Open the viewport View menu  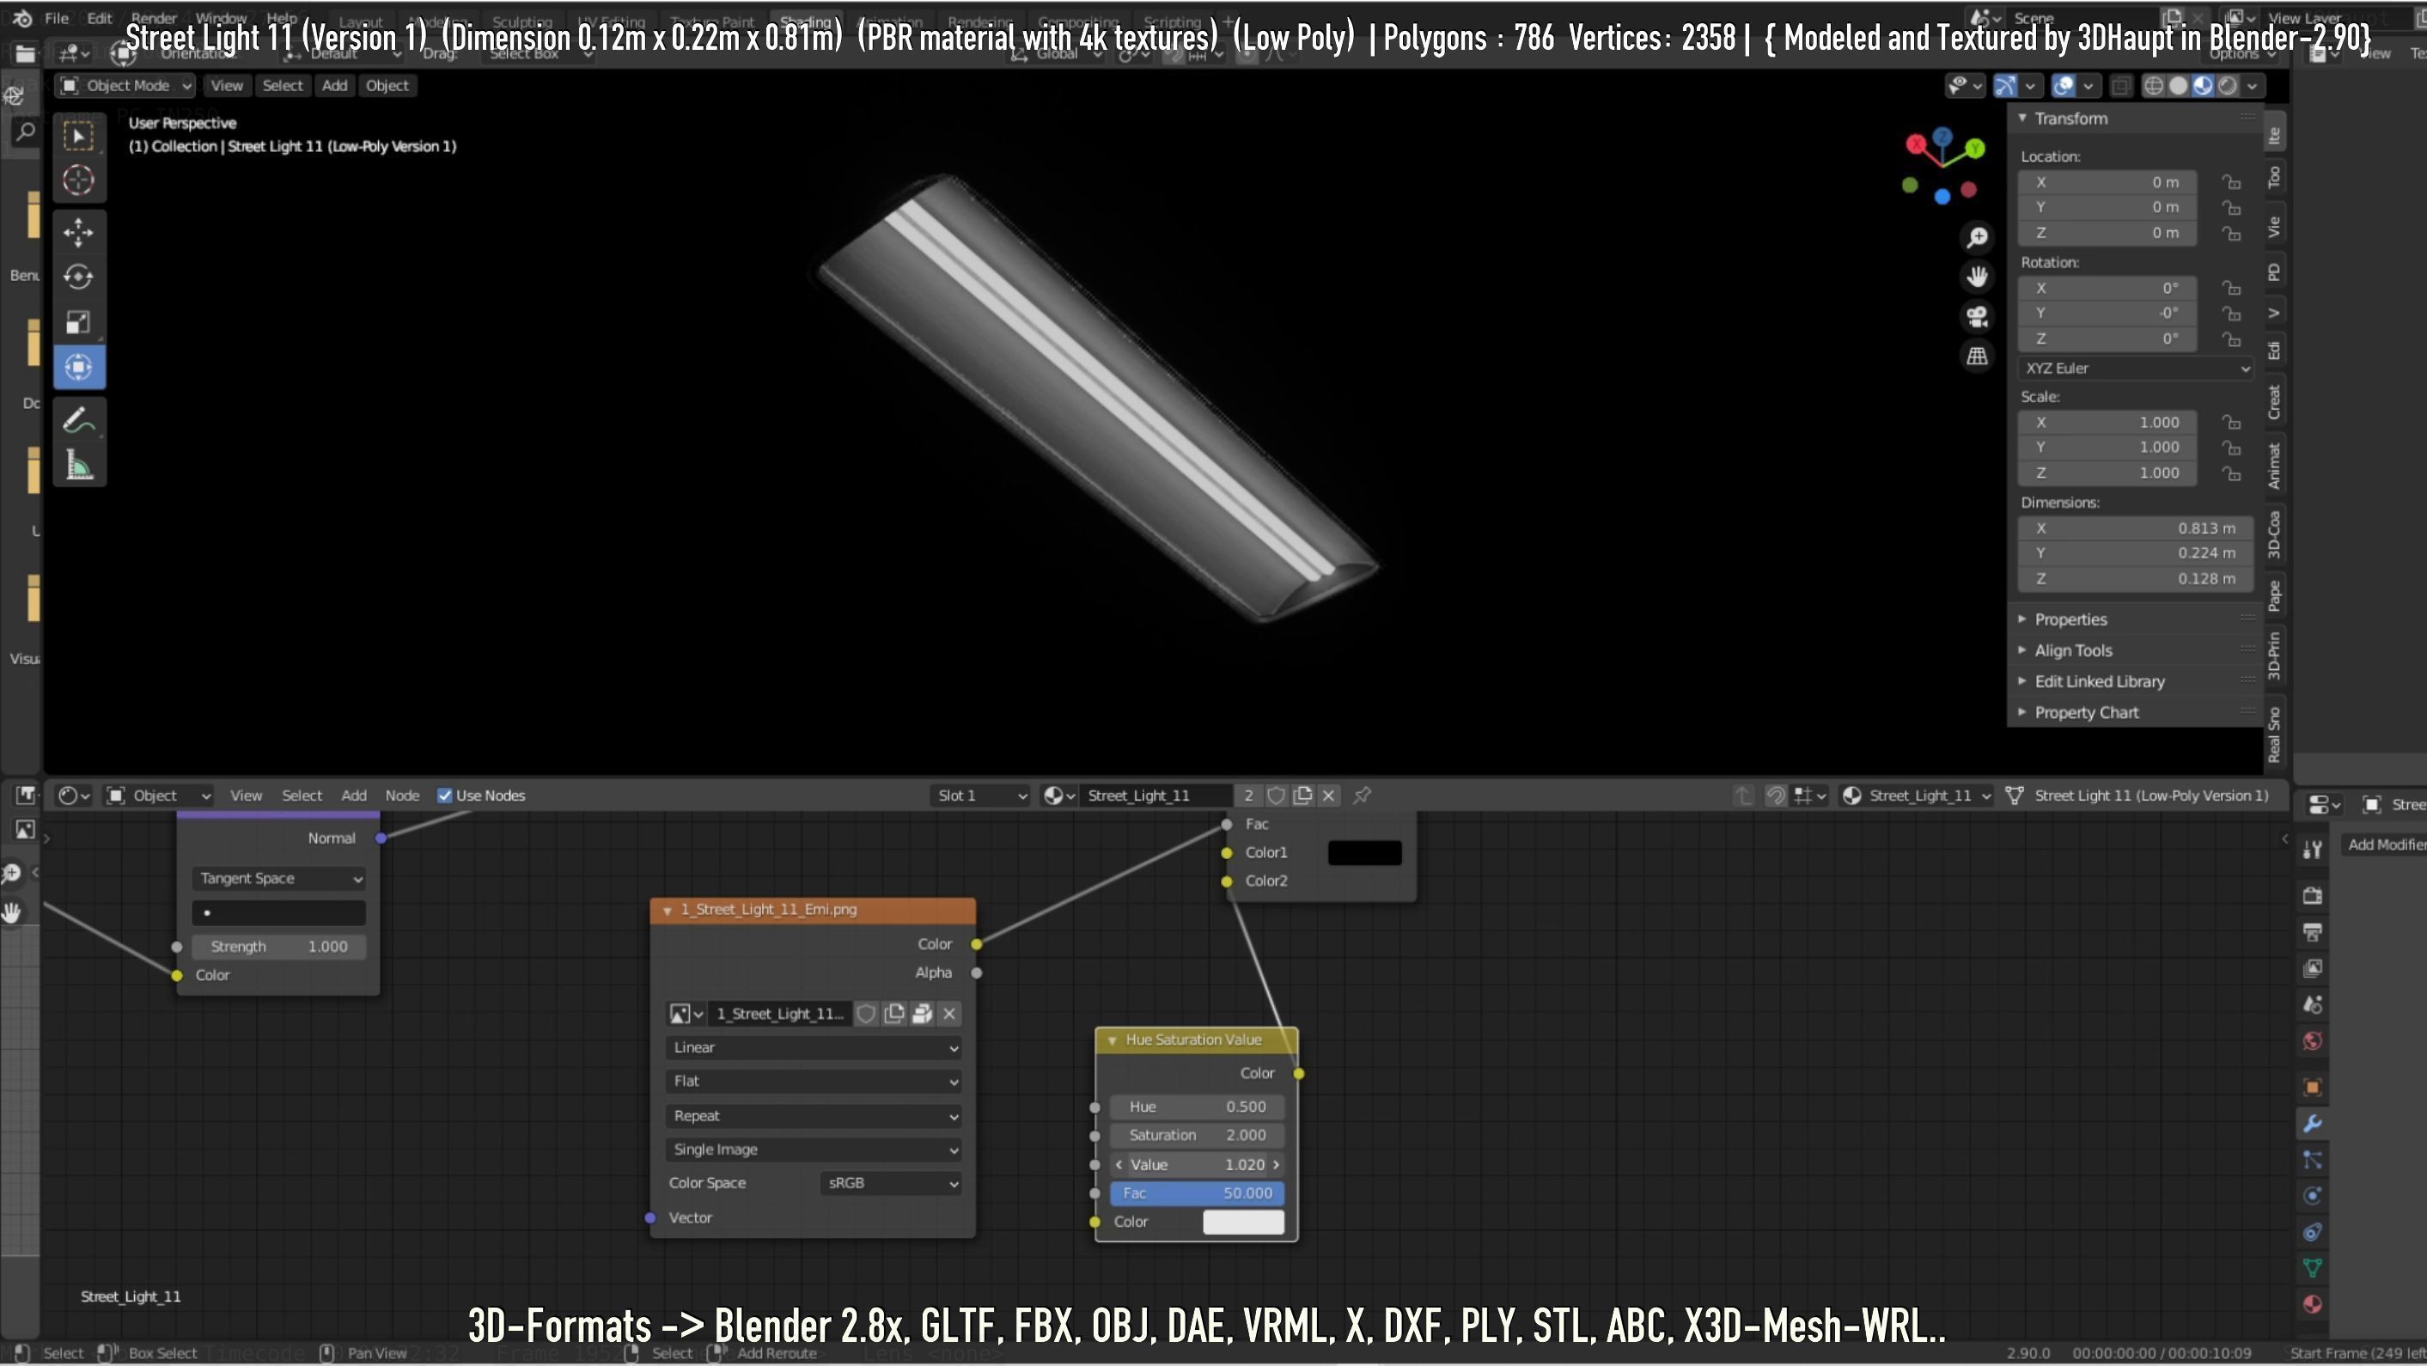pyautogui.click(x=226, y=86)
